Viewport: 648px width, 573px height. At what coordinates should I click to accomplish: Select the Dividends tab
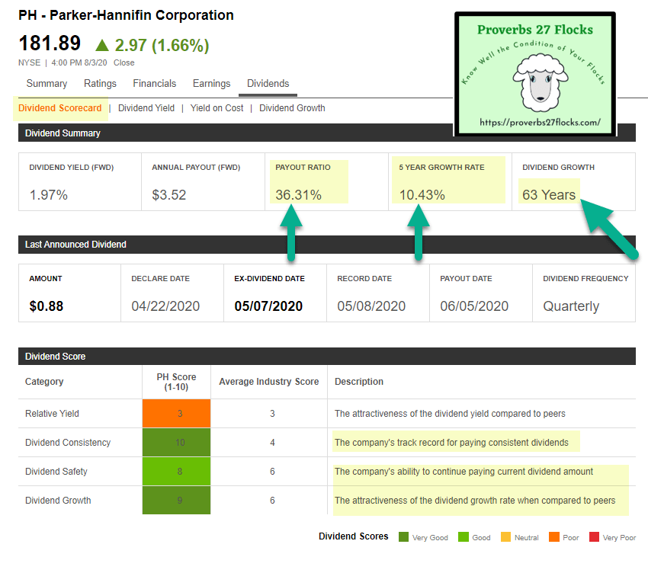[x=268, y=84]
